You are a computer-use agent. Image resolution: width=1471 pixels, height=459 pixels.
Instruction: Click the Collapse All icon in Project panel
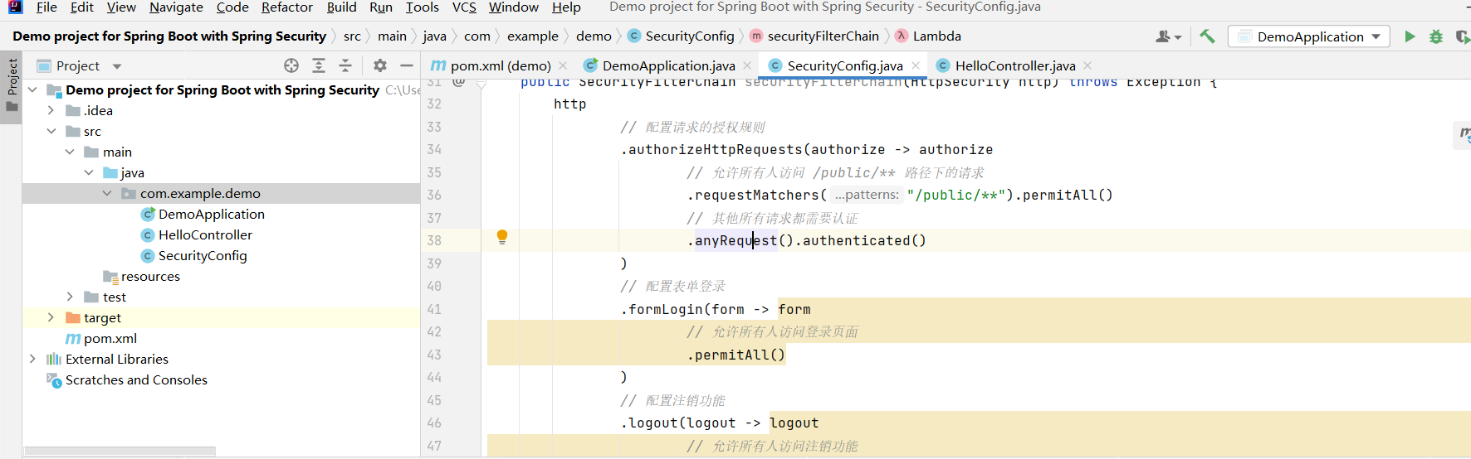[x=345, y=65]
